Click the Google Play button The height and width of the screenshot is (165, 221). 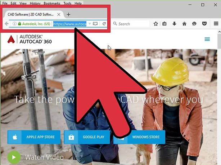tap(86, 137)
